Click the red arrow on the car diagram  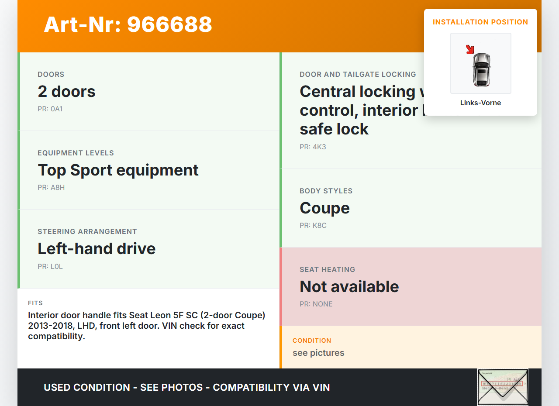pyautogui.click(x=470, y=50)
